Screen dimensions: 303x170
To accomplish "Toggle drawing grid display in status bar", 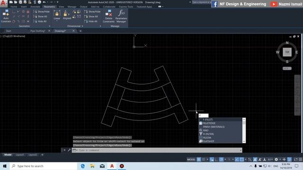I will pyautogui.click(x=199, y=160).
